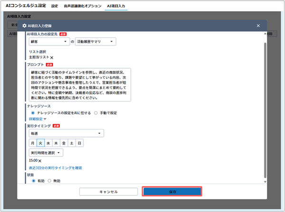Click the 15:00 time value

click(x=33, y=160)
